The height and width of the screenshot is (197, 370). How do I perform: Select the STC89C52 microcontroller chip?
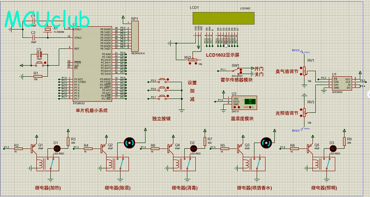[x=92, y=64]
